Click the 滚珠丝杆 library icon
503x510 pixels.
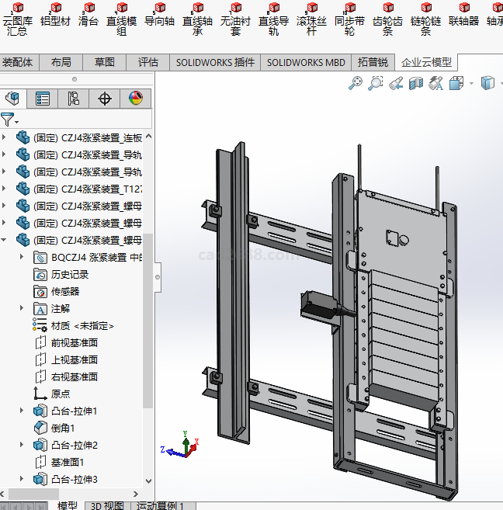pos(311,17)
